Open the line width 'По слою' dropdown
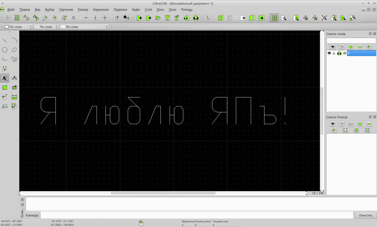The width and height of the screenshot is (377, 227). tap(46, 27)
